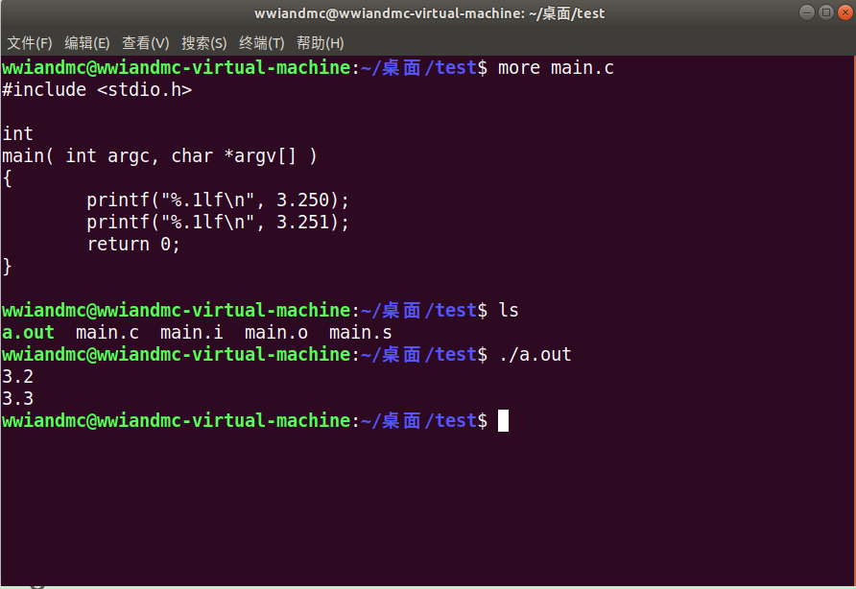This screenshot has height=589, width=856.
Task: Open the 帮助(H) menu
Action: (x=320, y=43)
